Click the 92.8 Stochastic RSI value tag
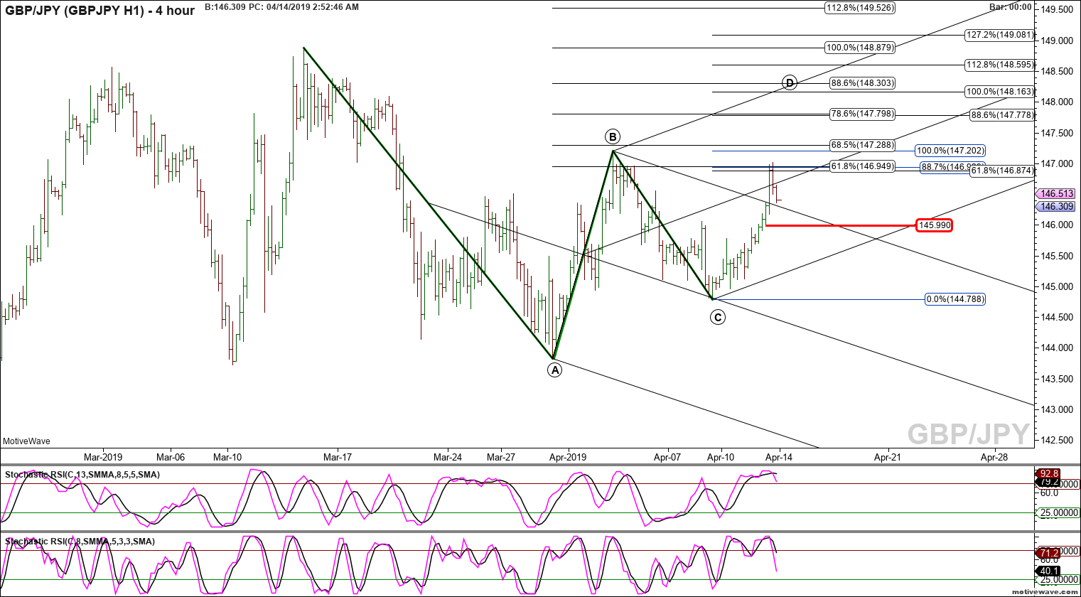1081x597 pixels. [x=1049, y=473]
